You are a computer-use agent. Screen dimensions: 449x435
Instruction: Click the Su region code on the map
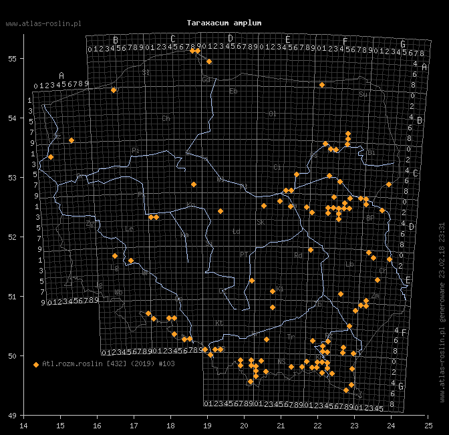point(363,94)
